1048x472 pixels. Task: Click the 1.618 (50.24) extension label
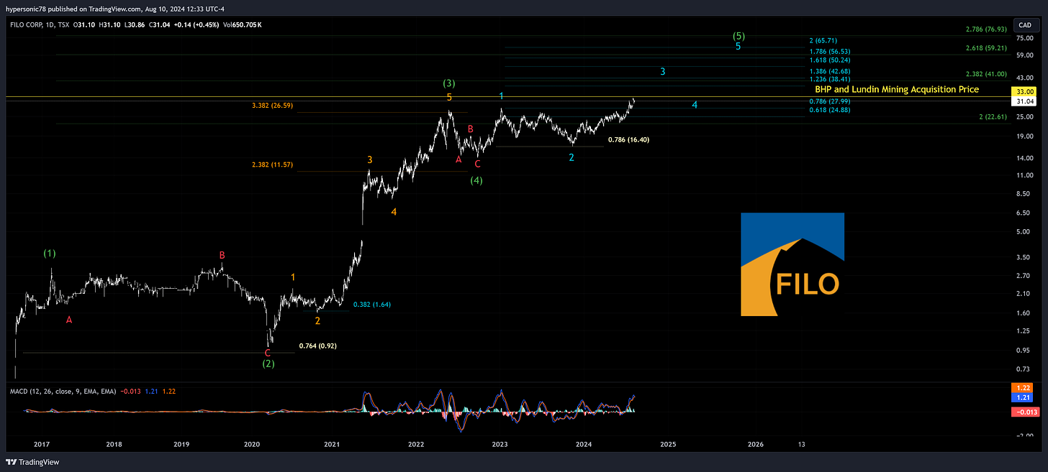click(x=830, y=61)
